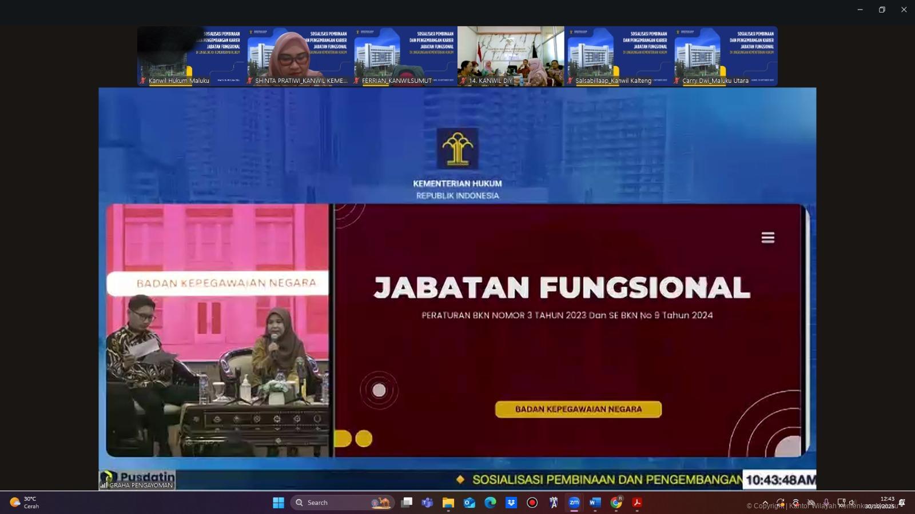The image size is (915, 514).
Task: Open Outlook from the taskbar
Action: pos(470,503)
